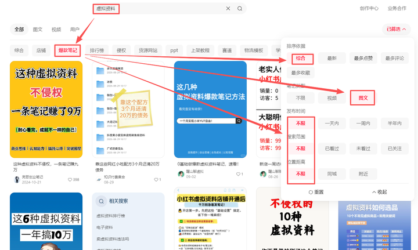This screenshot has width=418, height=250.
Task: Switch to 图文 tab under search bar
Action: pos(38,29)
